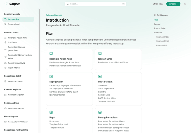Click the Pemeliharaan BMN sidebar icon
This screenshot has height=133, width=191.
point(5,63)
